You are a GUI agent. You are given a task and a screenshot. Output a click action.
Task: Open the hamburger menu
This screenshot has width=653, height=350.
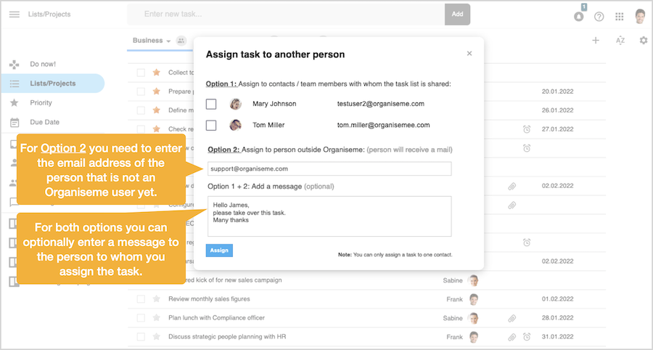[x=15, y=15]
